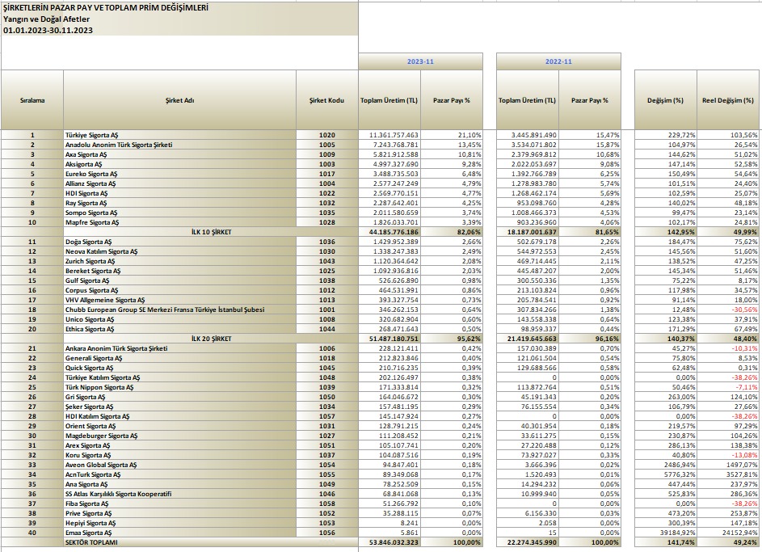This screenshot has width=762, height=552.
Task: Select the 'Unico Sigorta AŞ' cell
Action: coord(180,319)
